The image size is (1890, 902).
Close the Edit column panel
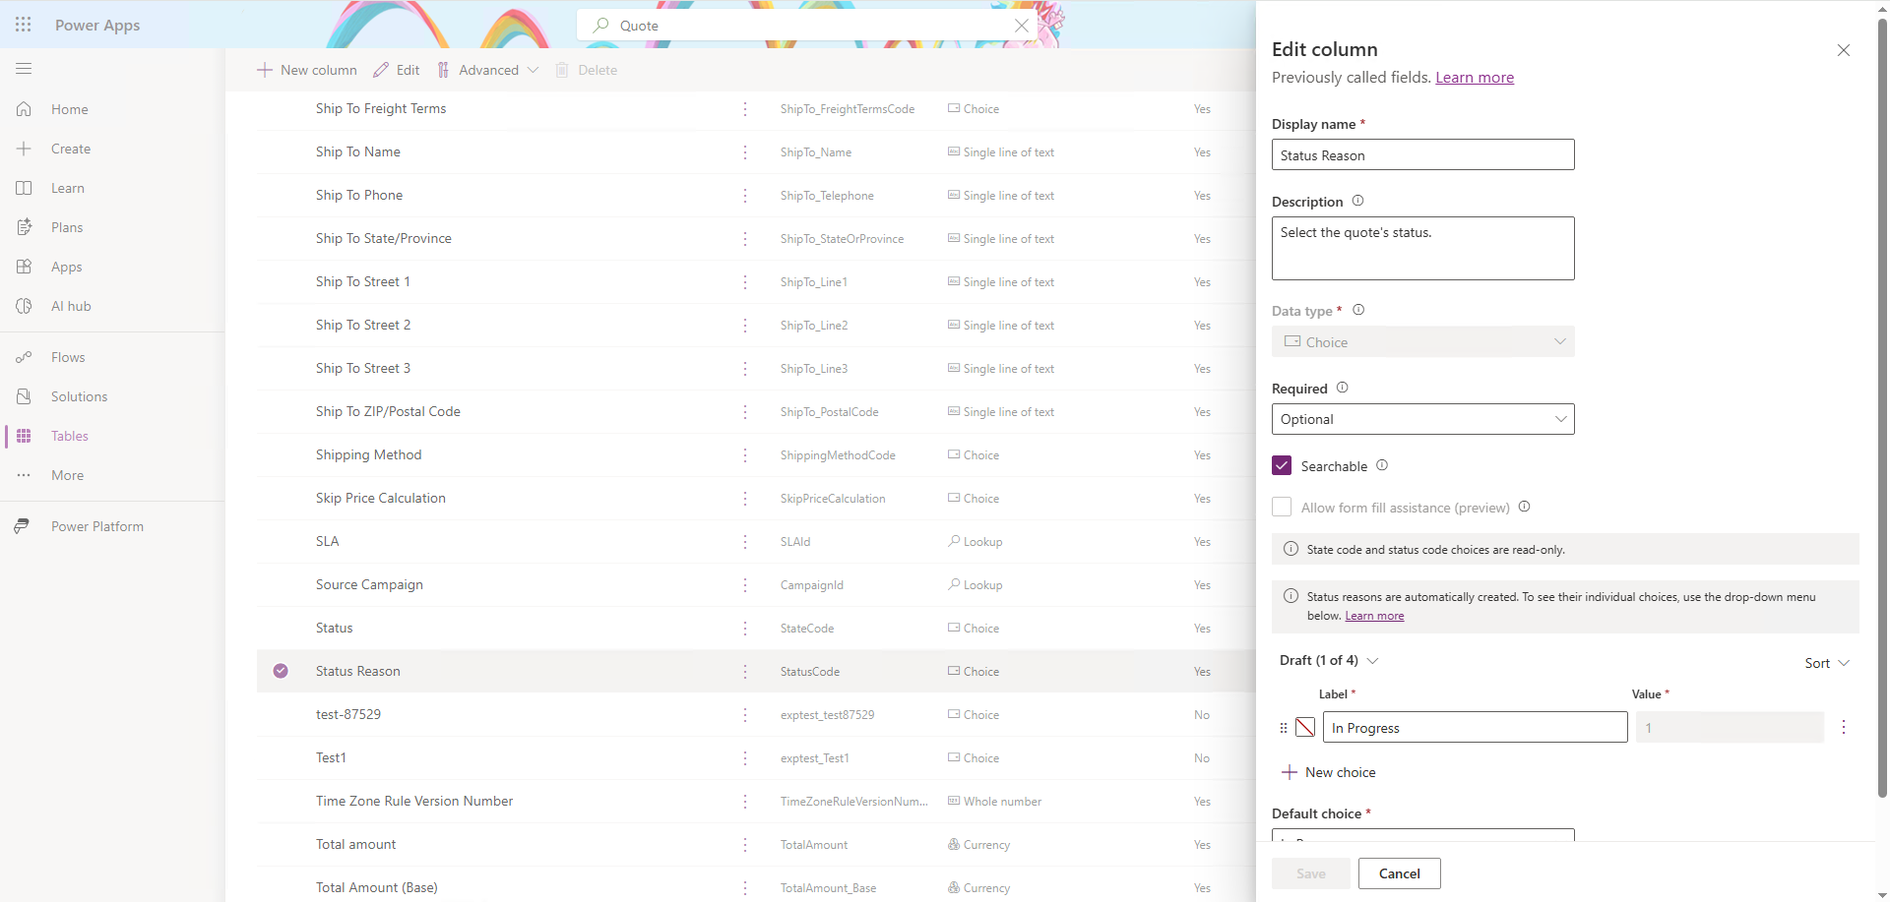(1844, 50)
